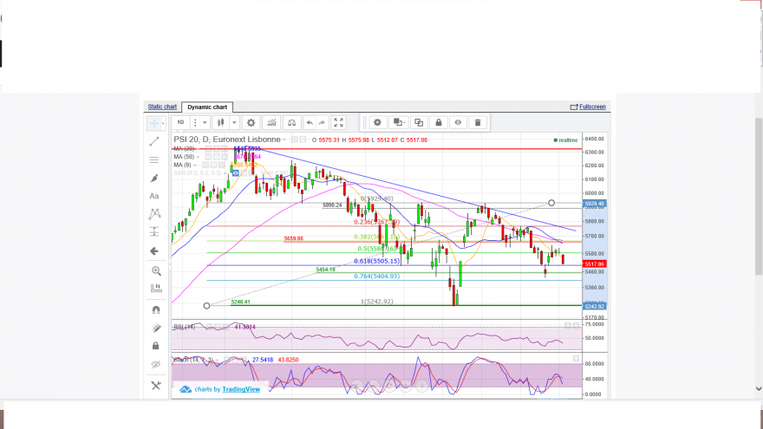
Task: Hide all drawings with crossed-eye icon
Action: pos(156,364)
